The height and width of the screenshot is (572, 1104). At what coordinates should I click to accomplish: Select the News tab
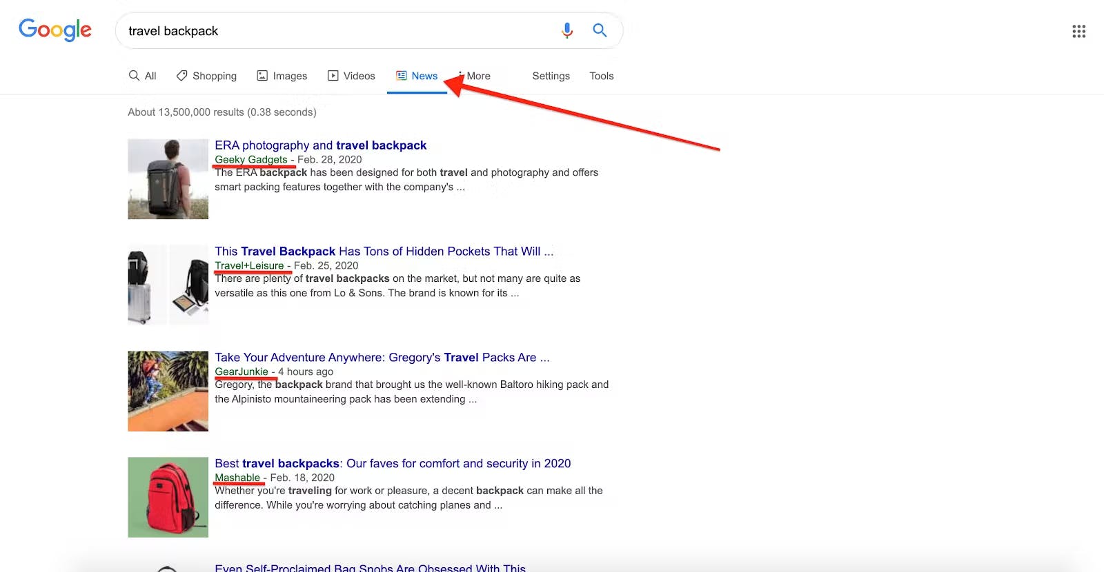pyautogui.click(x=417, y=76)
